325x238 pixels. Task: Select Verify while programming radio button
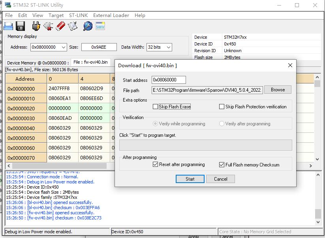tap(155, 124)
